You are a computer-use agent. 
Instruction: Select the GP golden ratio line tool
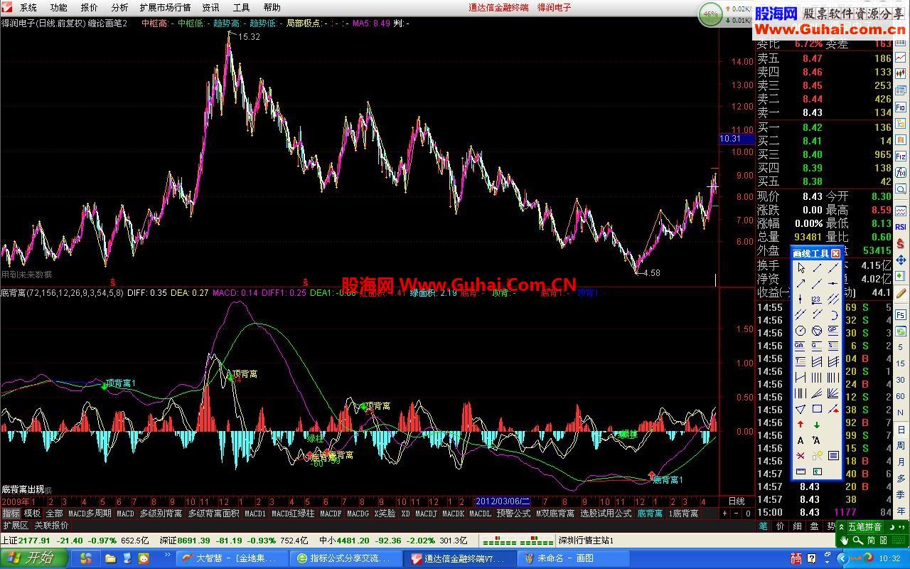833,331
